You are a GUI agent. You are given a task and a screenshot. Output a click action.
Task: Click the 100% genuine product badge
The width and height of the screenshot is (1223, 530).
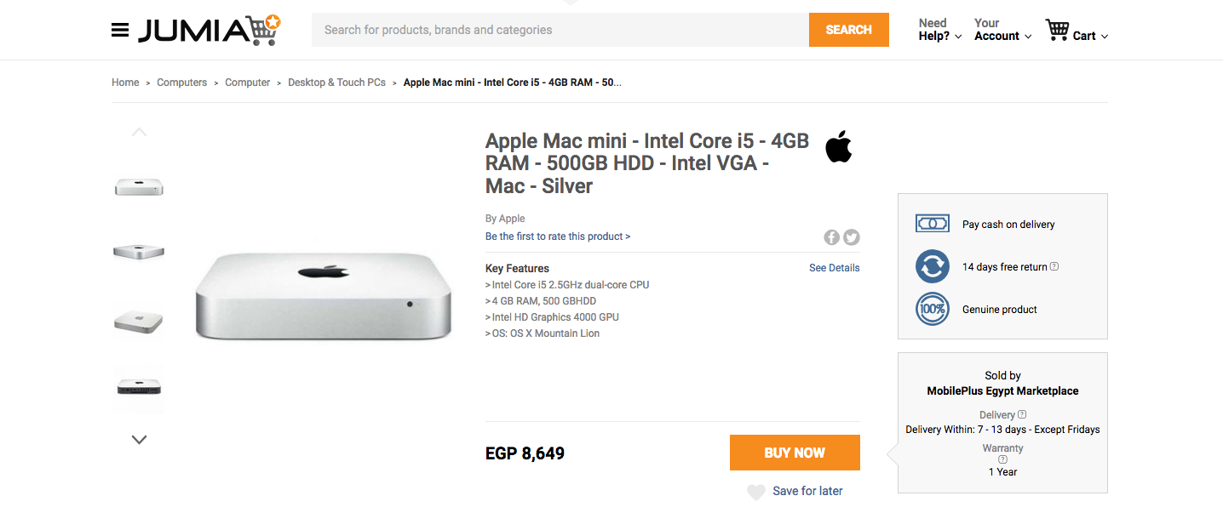tap(932, 309)
